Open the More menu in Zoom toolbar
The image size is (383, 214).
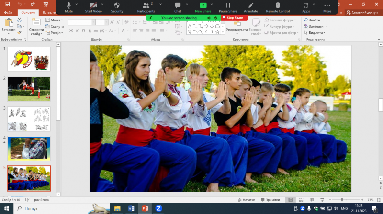[x=327, y=8]
